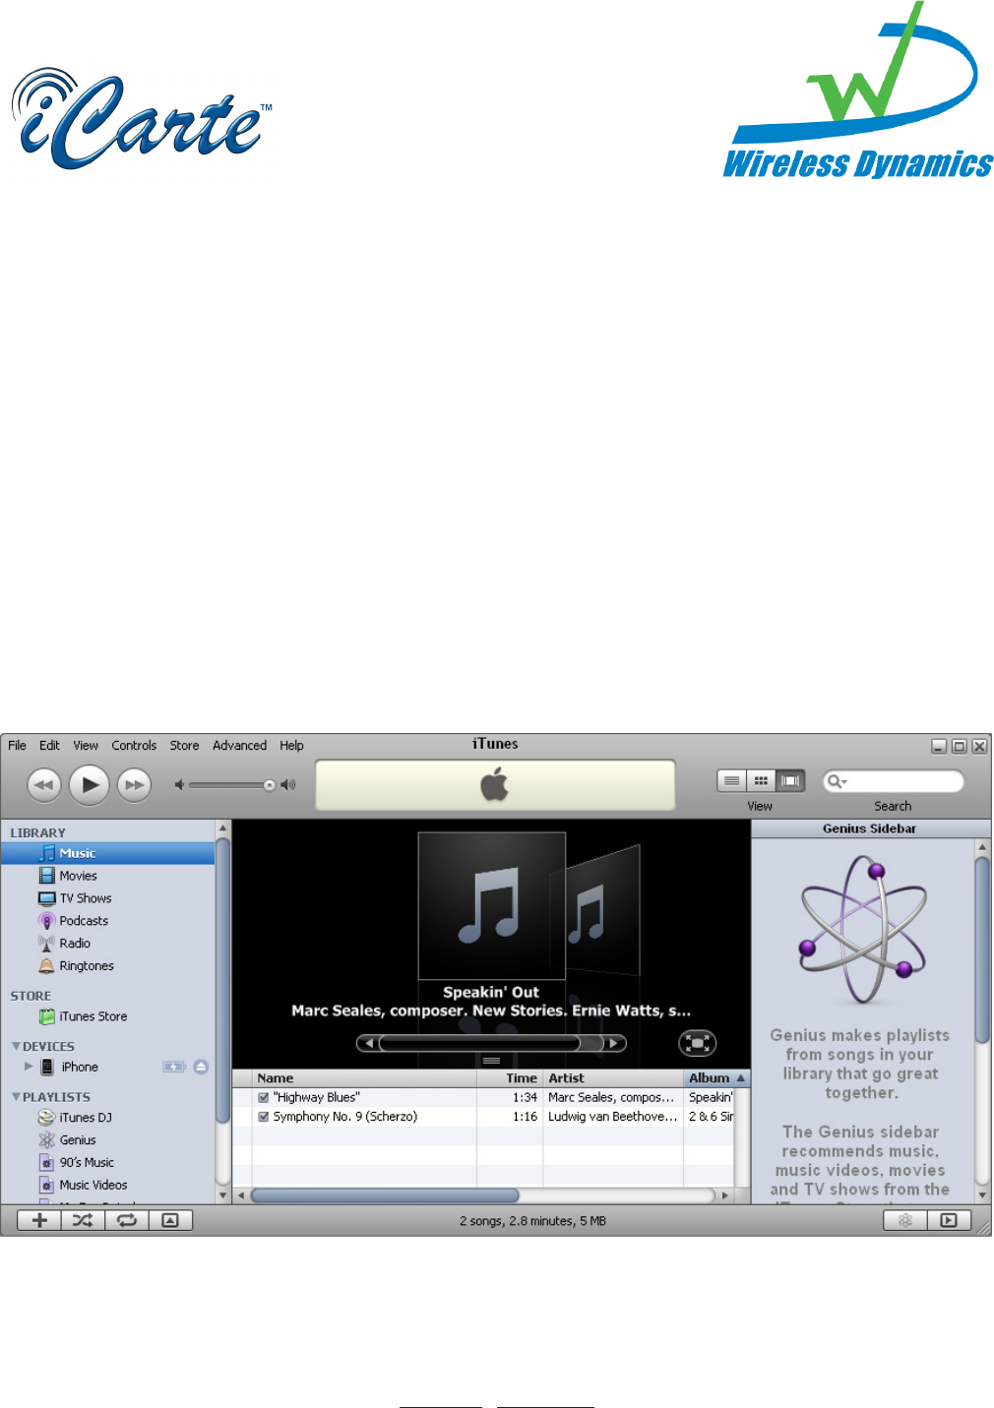Click the iTunes search field
Viewport: 994px width, 1408px height.
tap(893, 781)
